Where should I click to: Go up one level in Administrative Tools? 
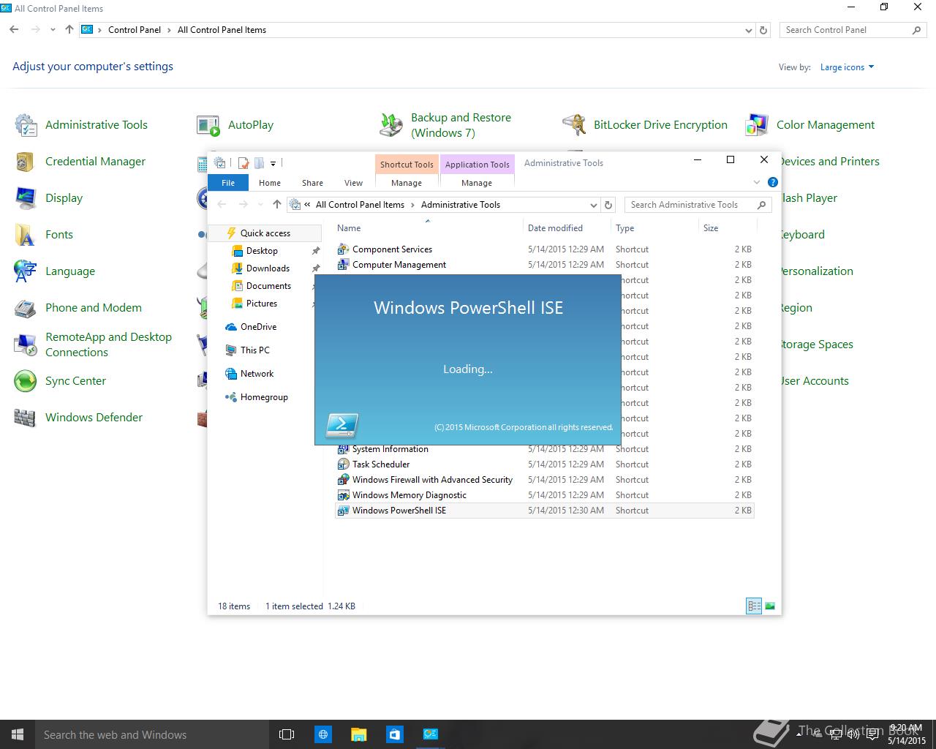276,205
